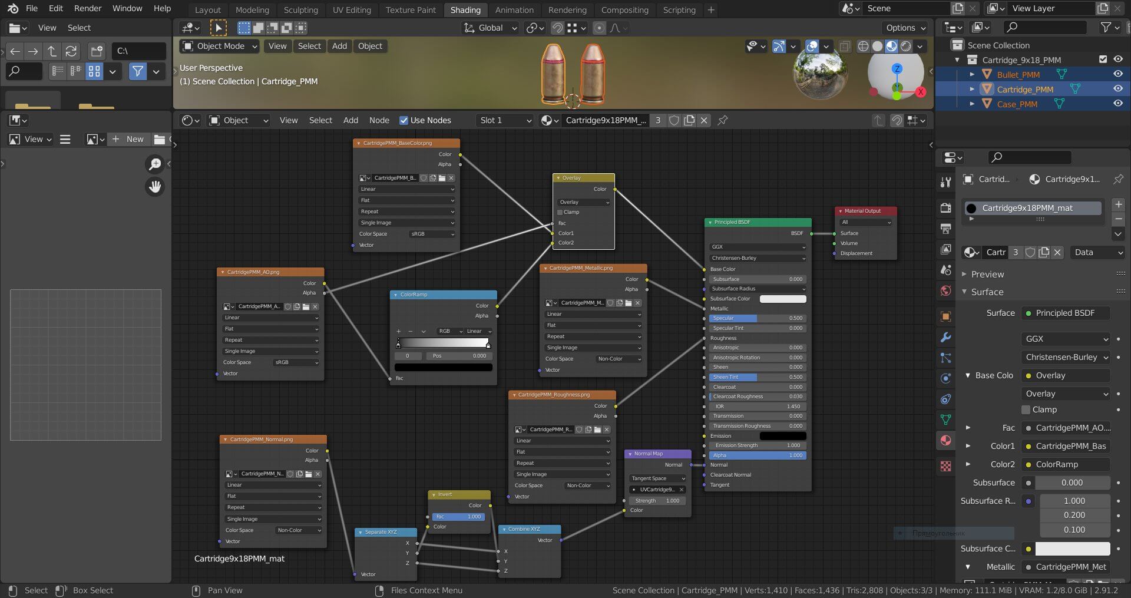Click New button in image editor
Image resolution: width=1131 pixels, height=598 pixels.
click(128, 139)
